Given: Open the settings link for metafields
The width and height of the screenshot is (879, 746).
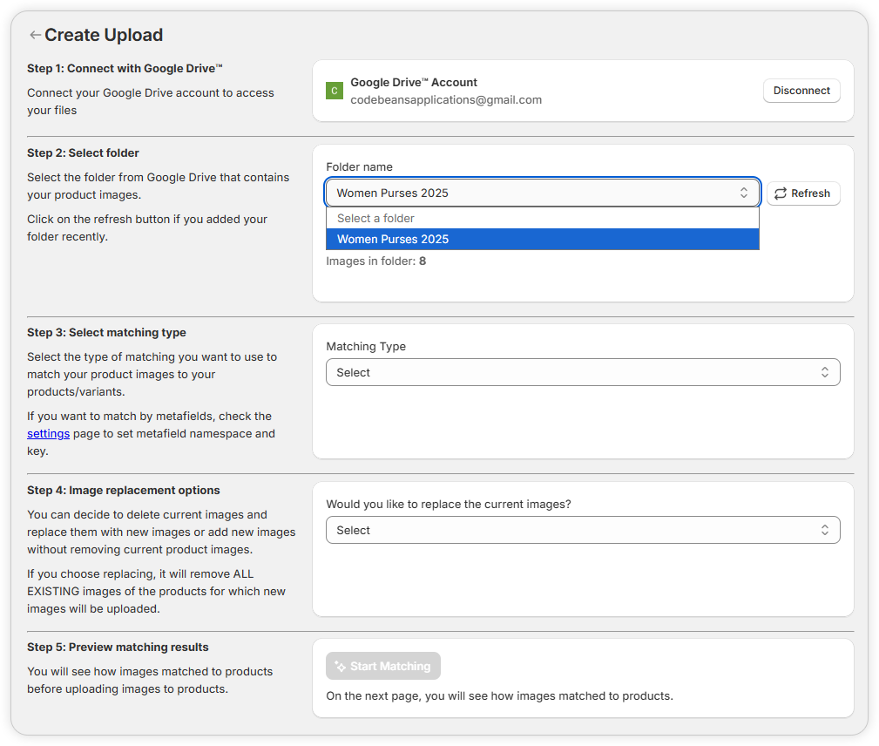Looking at the screenshot, I should [48, 433].
